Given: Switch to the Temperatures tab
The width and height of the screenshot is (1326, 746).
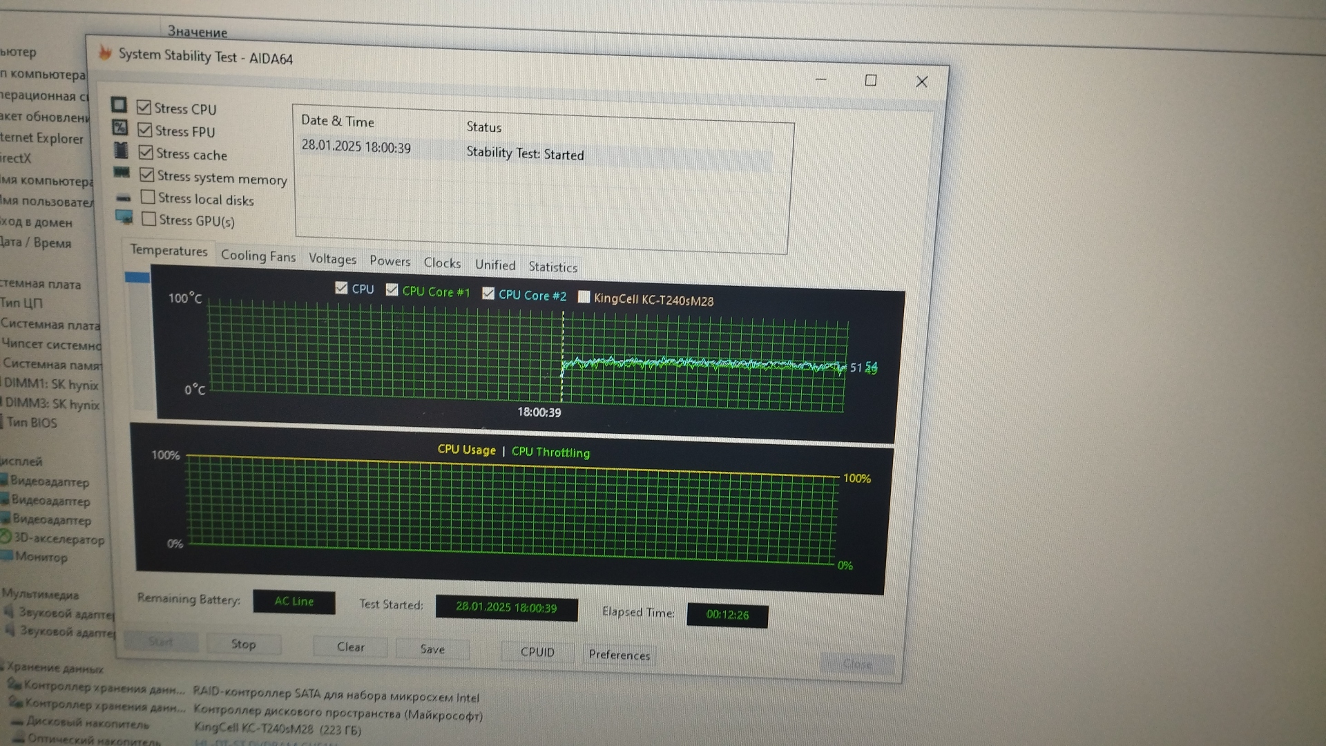Looking at the screenshot, I should pos(169,251).
